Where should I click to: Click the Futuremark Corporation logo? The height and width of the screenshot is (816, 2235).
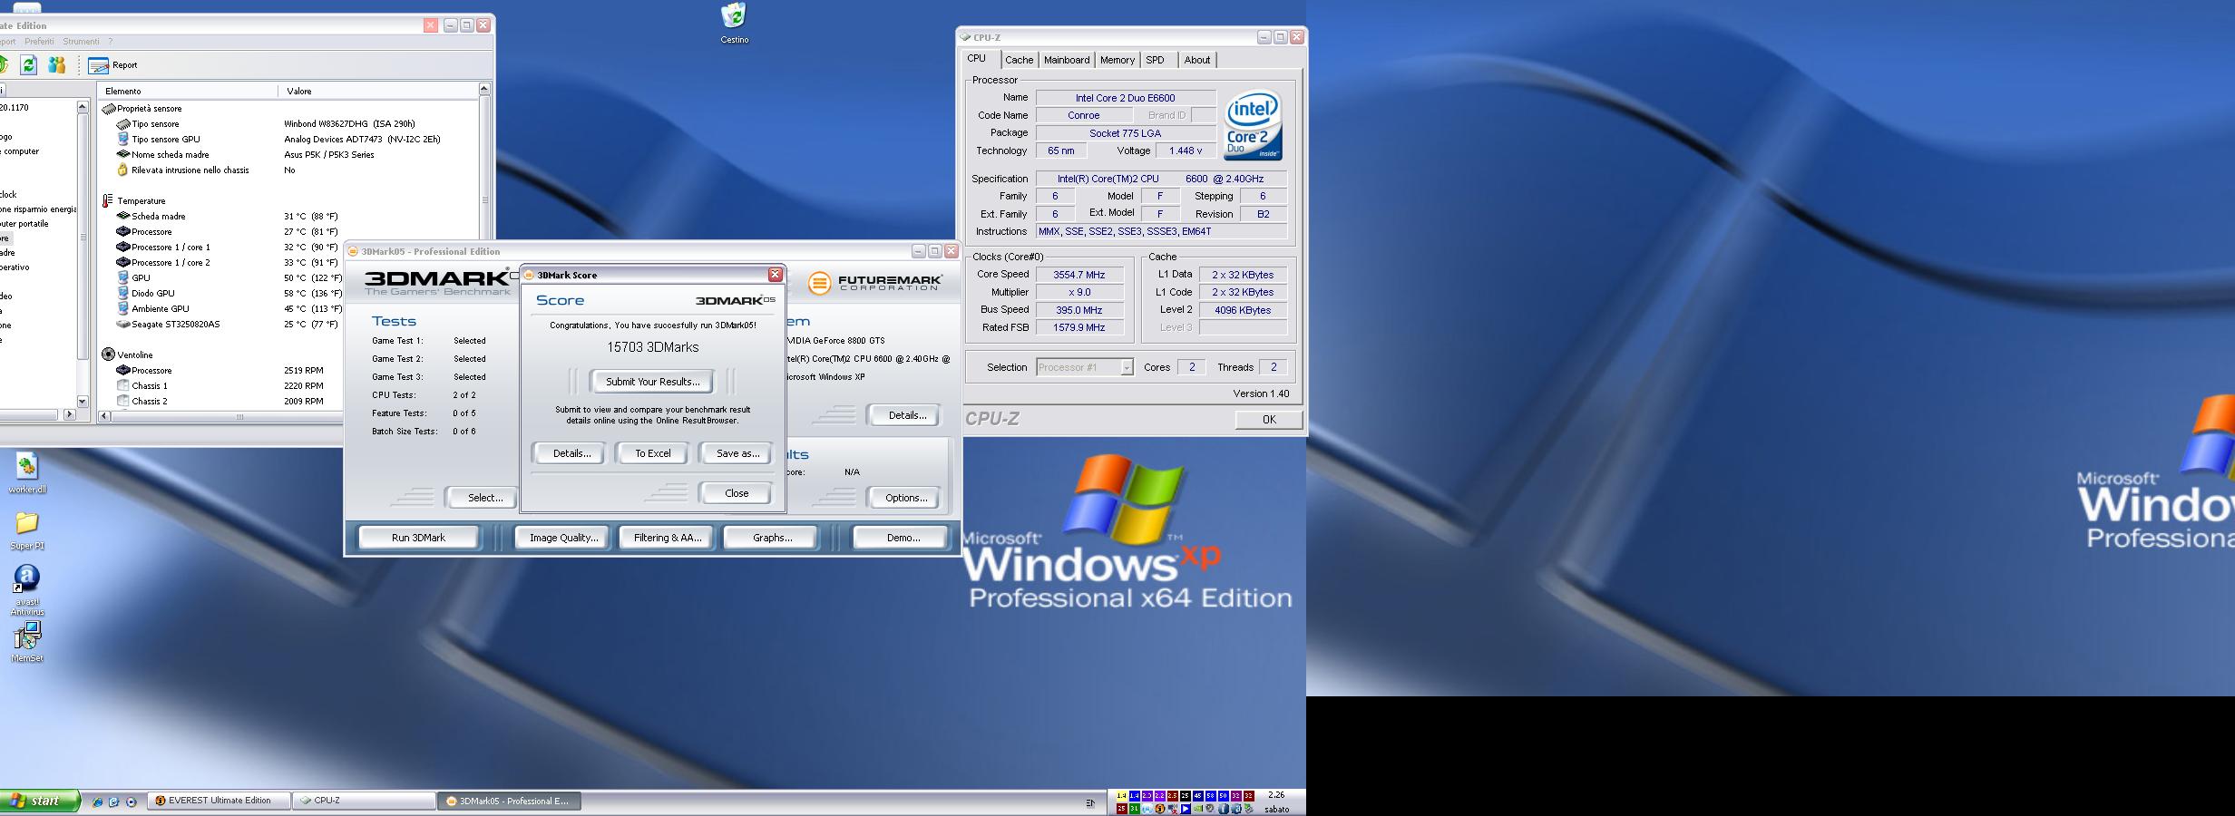(874, 282)
